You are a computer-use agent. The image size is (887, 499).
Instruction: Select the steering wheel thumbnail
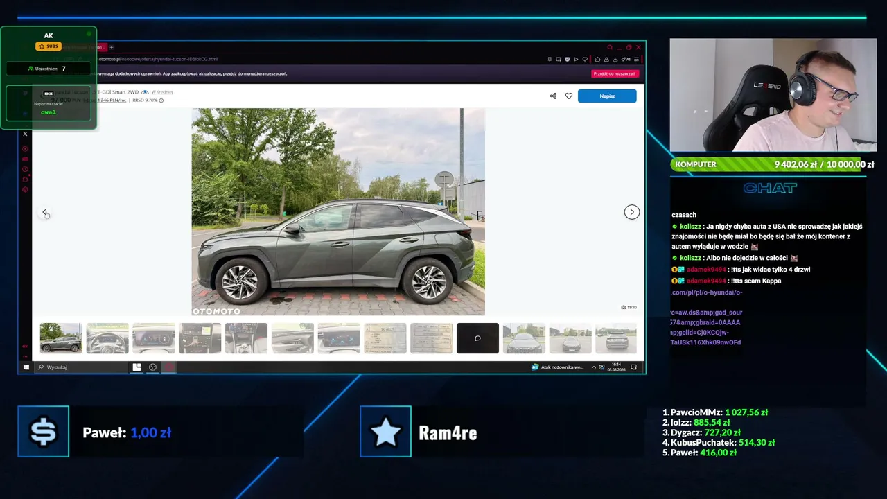click(x=107, y=338)
